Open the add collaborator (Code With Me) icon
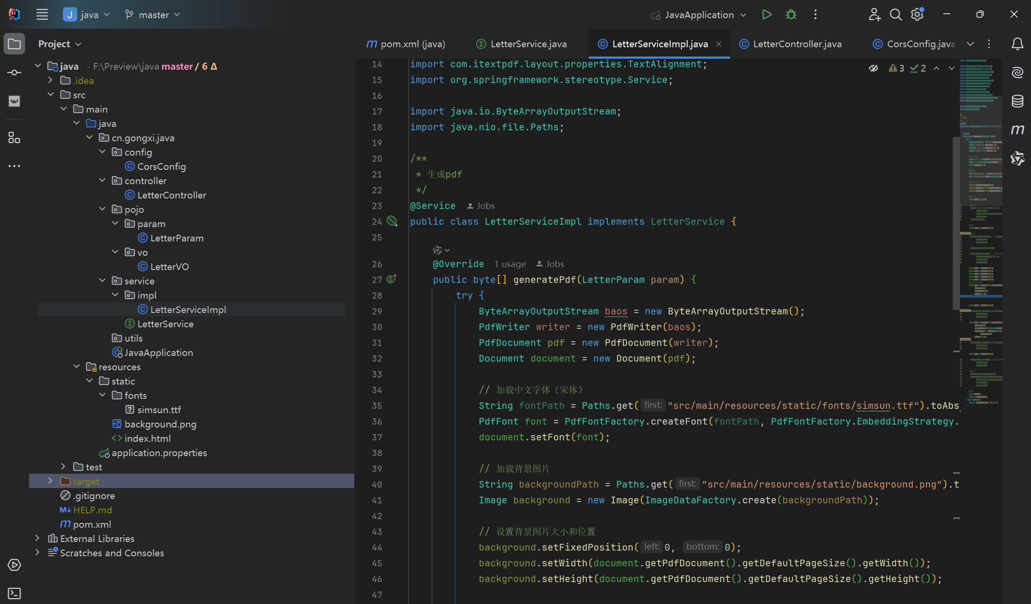 [x=874, y=14]
